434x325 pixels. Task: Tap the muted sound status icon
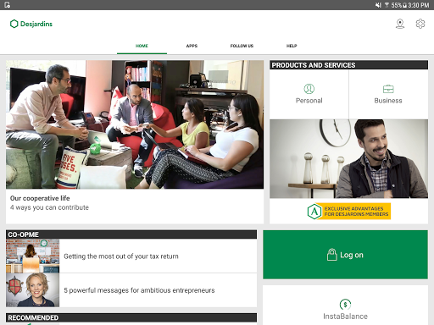click(x=378, y=5)
